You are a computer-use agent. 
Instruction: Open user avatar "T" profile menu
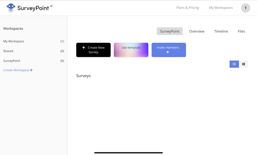[245, 8]
